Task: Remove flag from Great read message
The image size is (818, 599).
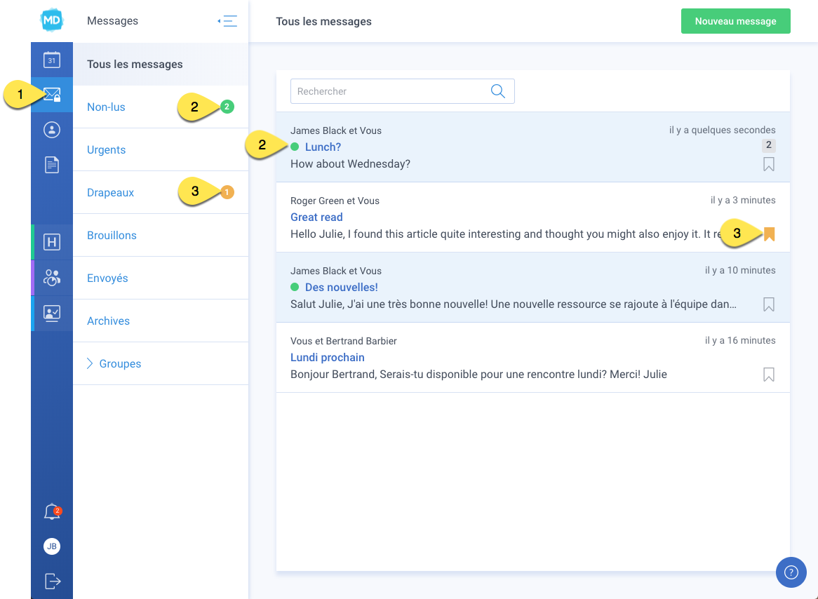Action: 769,234
